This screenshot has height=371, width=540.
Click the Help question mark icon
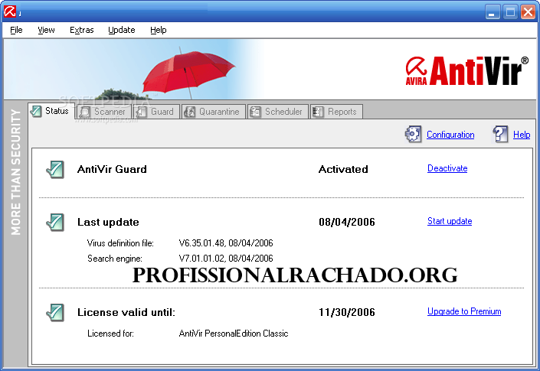click(500, 134)
